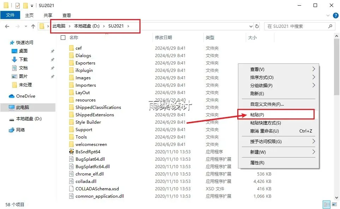Click SU2021 in the address breadcrumb
The height and width of the screenshot is (209, 340).
tap(116, 26)
